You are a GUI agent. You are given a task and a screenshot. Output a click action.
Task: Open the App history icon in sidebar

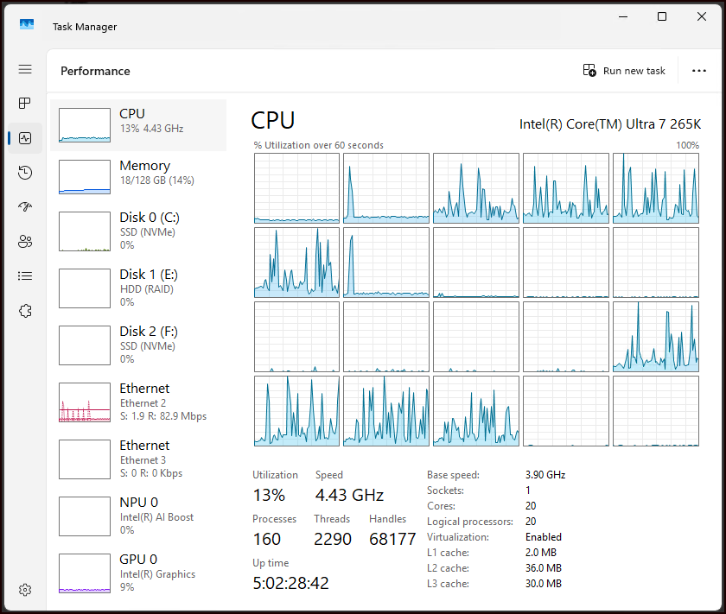pos(25,173)
